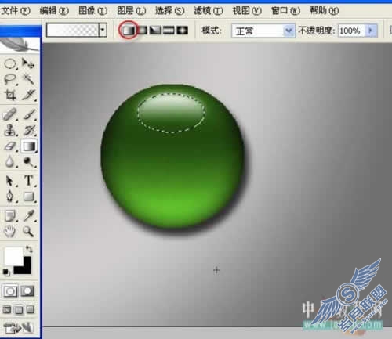The width and height of the screenshot is (392, 339).
Task: Open the 滤镜(T) menu
Action: pos(209,11)
